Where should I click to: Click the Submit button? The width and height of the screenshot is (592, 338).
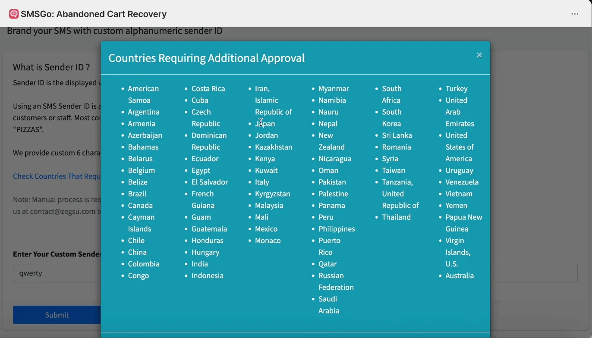tap(57, 315)
